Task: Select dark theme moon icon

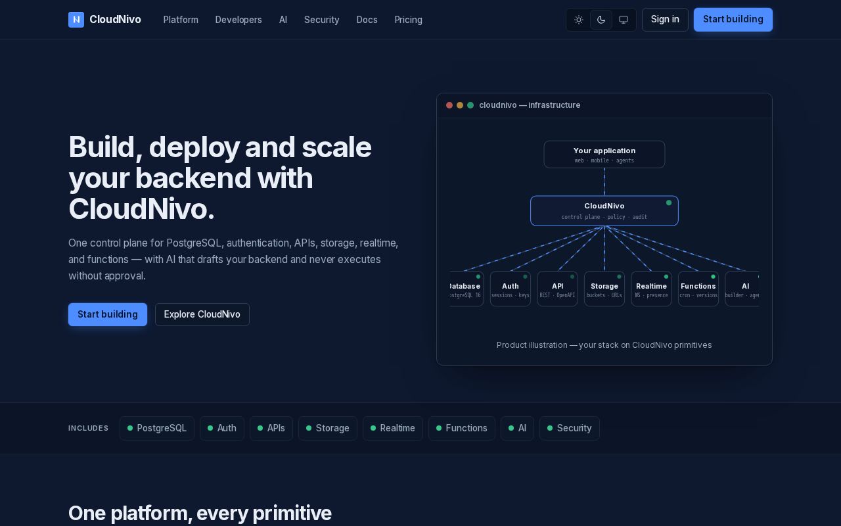Action: pyautogui.click(x=601, y=20)
